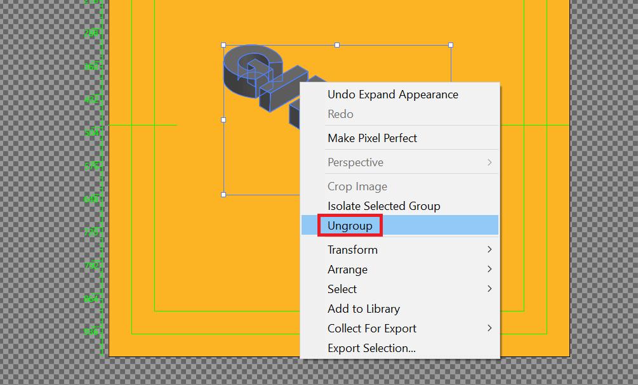Choose Undo Expand Appearance from the menu
638x385 pixels.
392,95
